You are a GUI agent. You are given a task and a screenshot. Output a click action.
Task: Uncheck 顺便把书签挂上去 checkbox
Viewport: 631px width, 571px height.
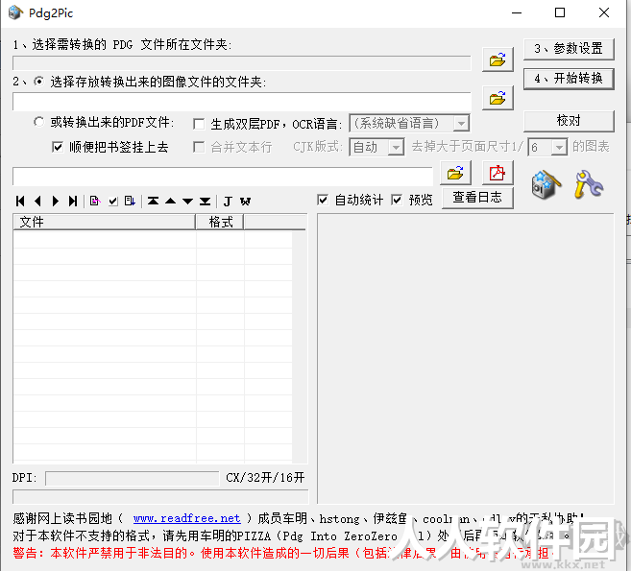[58, 147]
